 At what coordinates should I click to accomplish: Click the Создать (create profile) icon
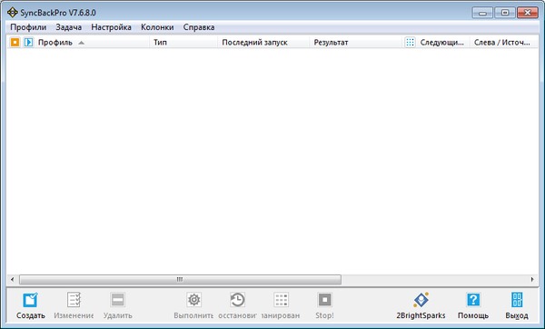pyautogui.click(x=30, y=300)
